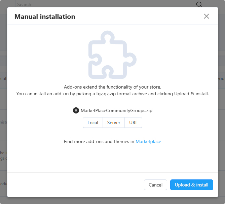Focus the Search field behind the dialog

pyautogui.click(x=101, y=4)
